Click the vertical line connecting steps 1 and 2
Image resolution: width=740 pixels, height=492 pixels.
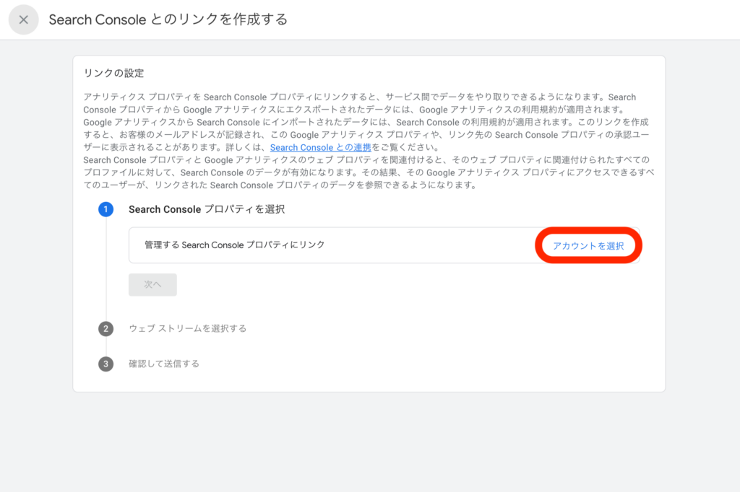tap(106, 268)
